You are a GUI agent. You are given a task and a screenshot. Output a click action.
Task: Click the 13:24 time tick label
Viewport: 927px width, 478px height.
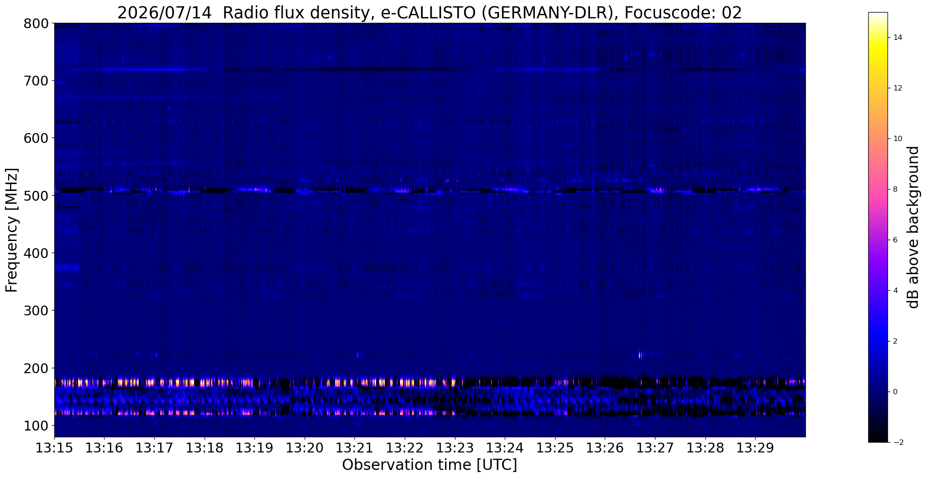(x=505, y=448)
